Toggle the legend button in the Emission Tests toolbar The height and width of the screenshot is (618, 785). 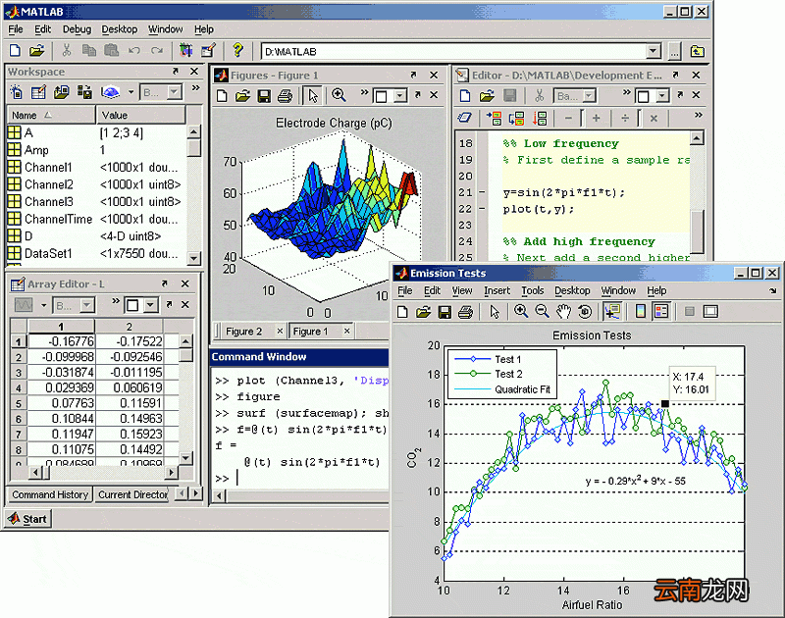(x=661, y=311)
